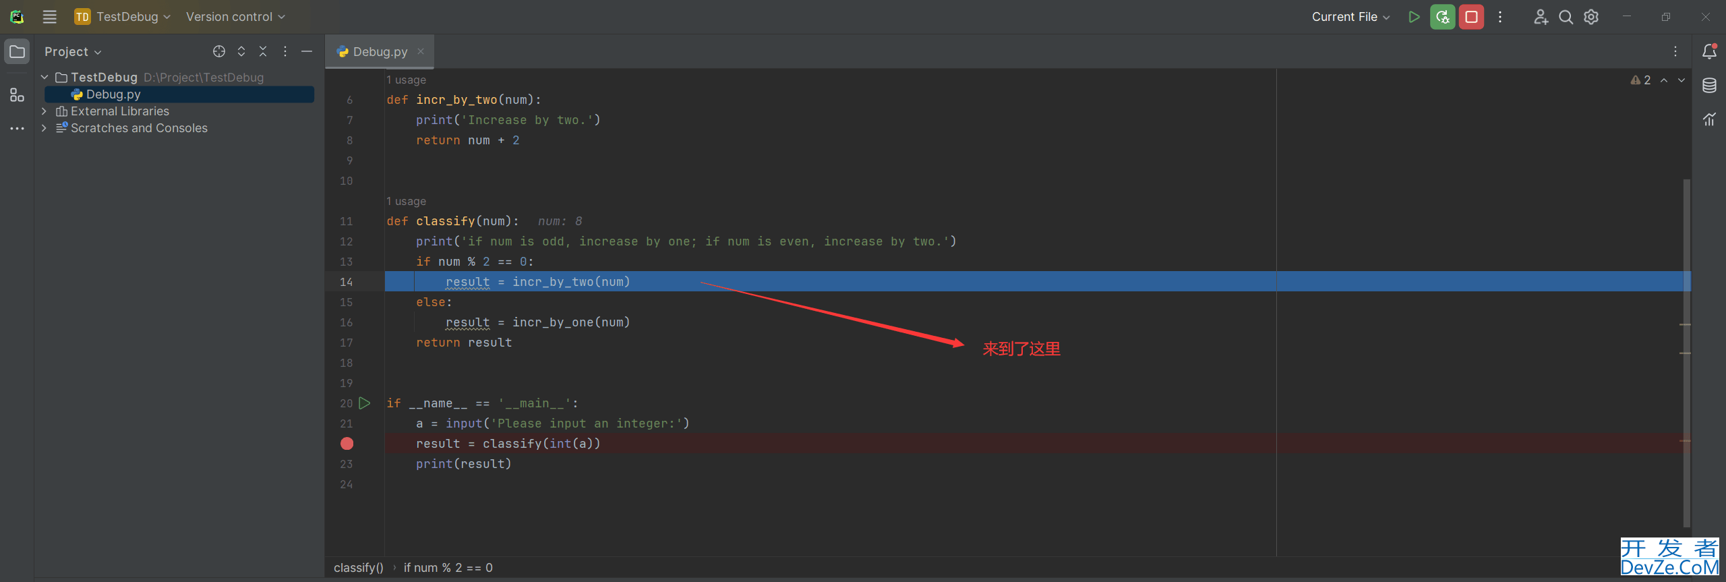Viewport: 1726px width, 582px height.
Task: Toggle the Project tool window folder icon
Action: click(x=17, y=51)
